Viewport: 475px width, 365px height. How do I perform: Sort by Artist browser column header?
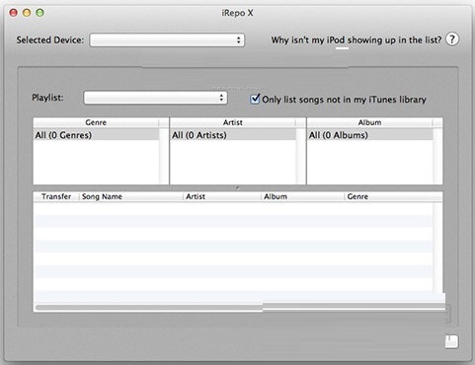233,122
